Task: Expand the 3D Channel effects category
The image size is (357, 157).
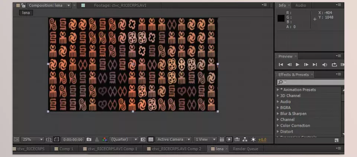Action: click(x=278, y=96)
